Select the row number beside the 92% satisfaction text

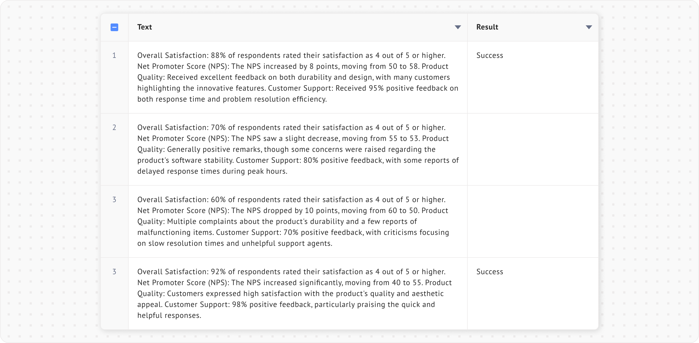[114, 272]
